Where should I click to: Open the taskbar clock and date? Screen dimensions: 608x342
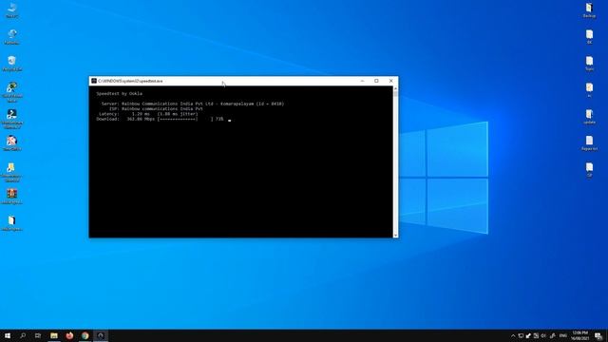579,335
